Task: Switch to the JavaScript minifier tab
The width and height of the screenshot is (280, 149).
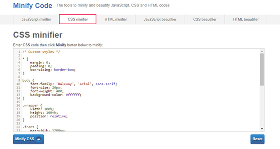Action: point(36,20)
